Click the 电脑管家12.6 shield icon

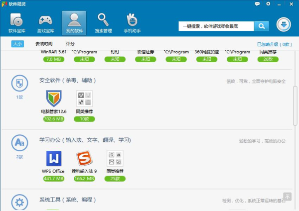pos(53,98)
